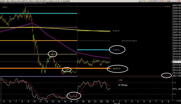Click the 25.00 stochastic level label

pyautogui.click(x=174, y=94)
